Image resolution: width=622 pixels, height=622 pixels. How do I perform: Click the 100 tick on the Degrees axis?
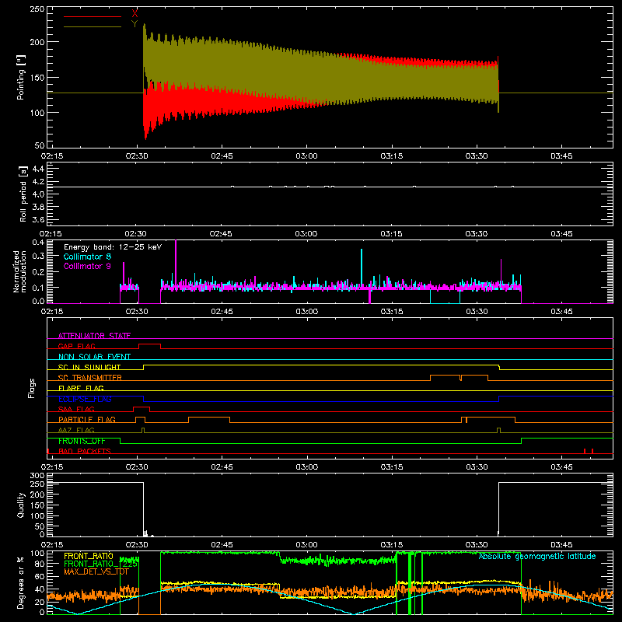coord(37,554)
